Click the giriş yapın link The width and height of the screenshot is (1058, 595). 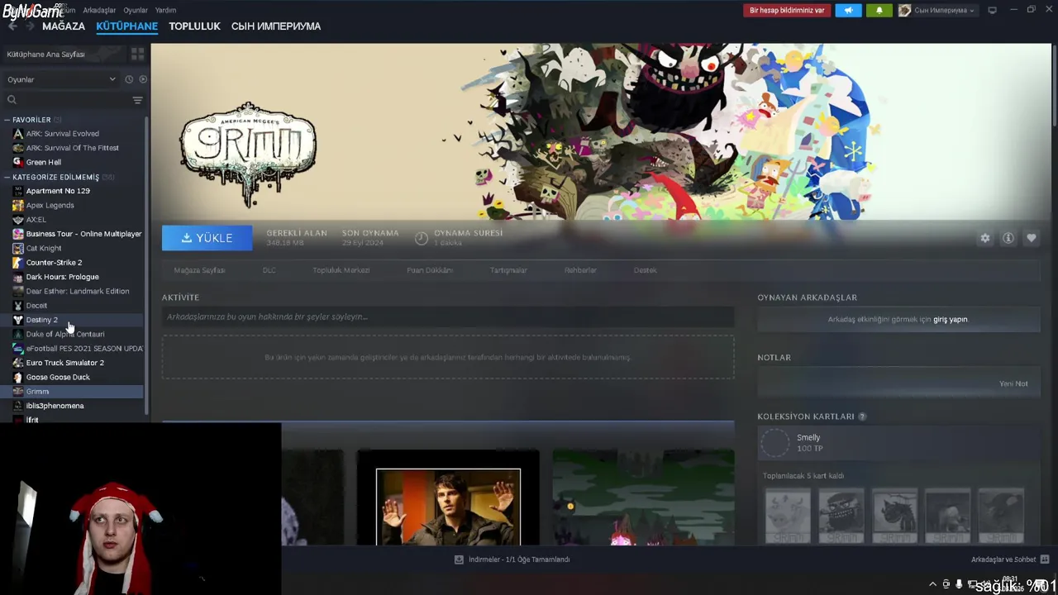click(951, 319)
